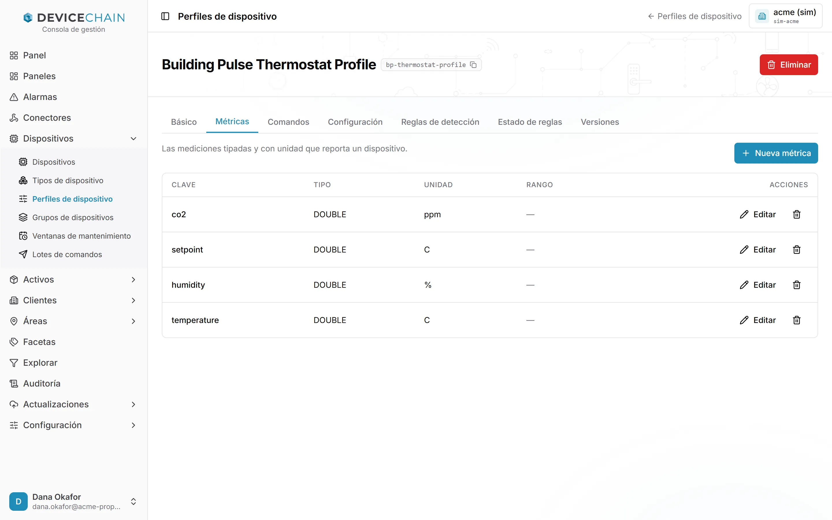Delete the setpoint metric with trash icon
Viewport: 832px width, 520px height.
796,250
